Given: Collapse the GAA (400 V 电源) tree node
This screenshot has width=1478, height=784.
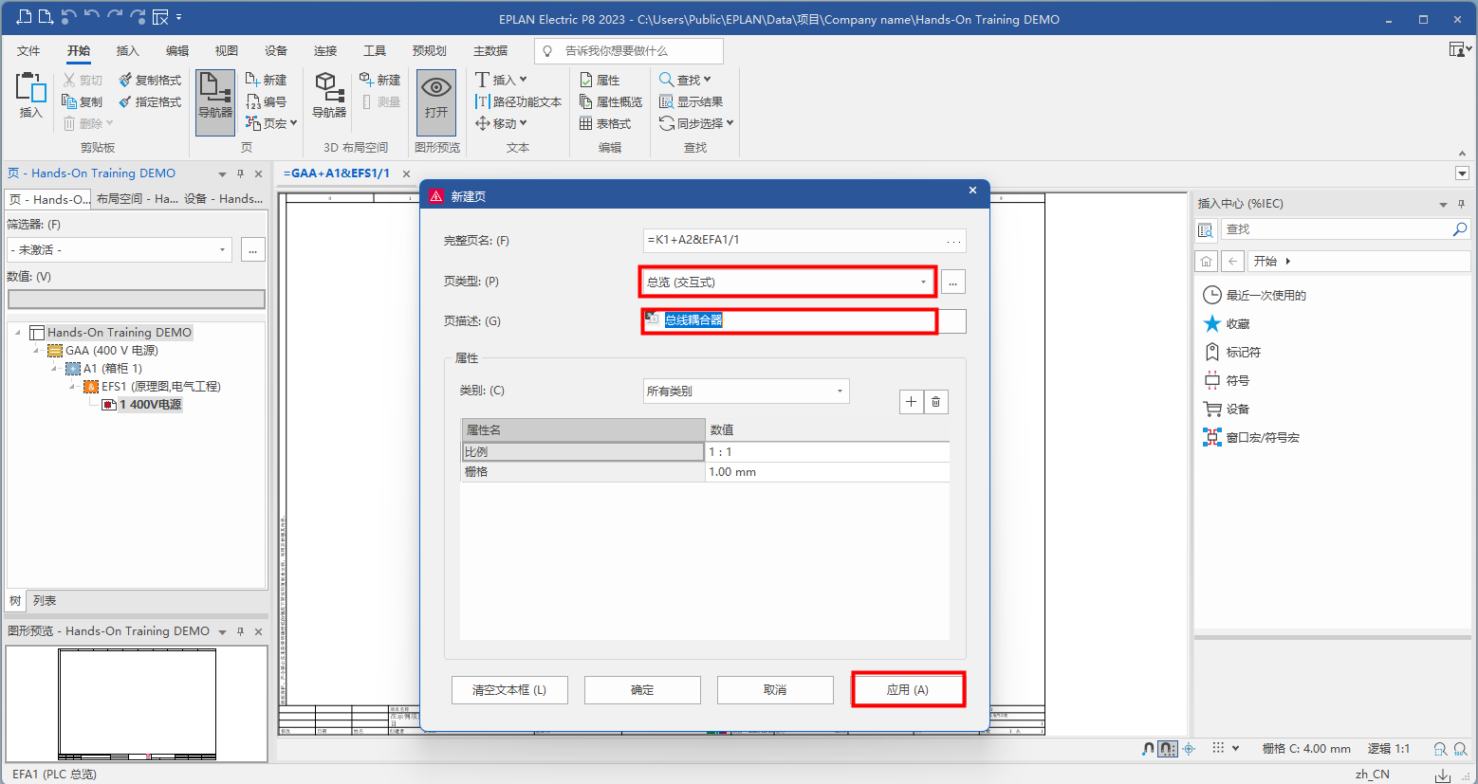Looking at the screenshot, I should 36,351.
